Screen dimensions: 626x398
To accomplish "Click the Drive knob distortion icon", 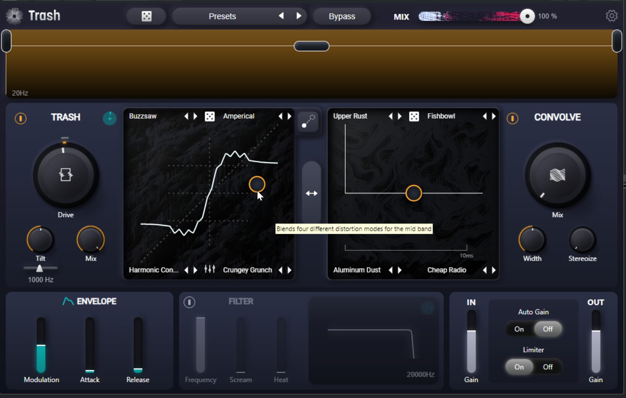I will click(x=66, y=175).
